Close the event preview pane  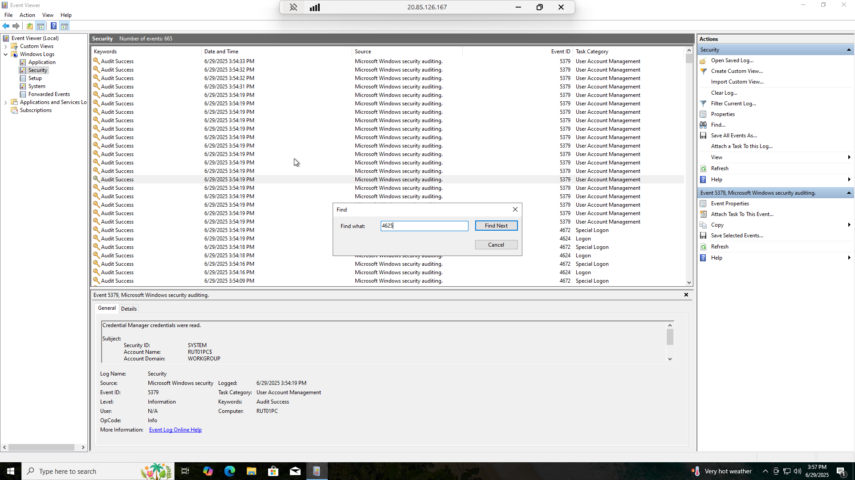point(686,295)
